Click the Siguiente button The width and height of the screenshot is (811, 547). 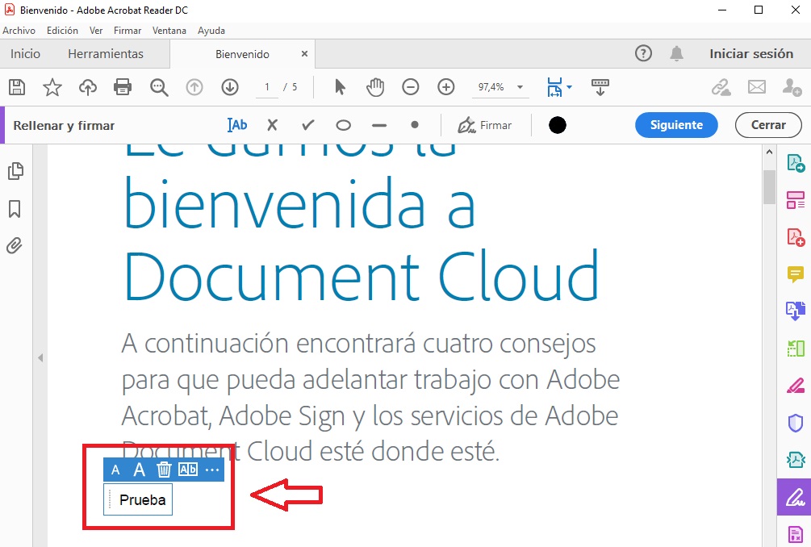(676, 125)
